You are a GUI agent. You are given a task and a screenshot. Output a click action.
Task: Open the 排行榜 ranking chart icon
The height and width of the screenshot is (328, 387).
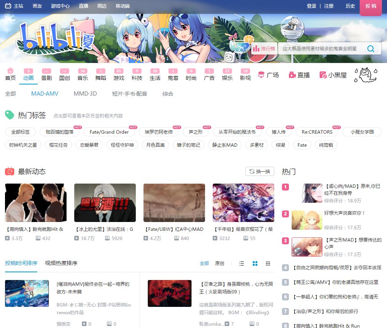click(x=256, y=48)
